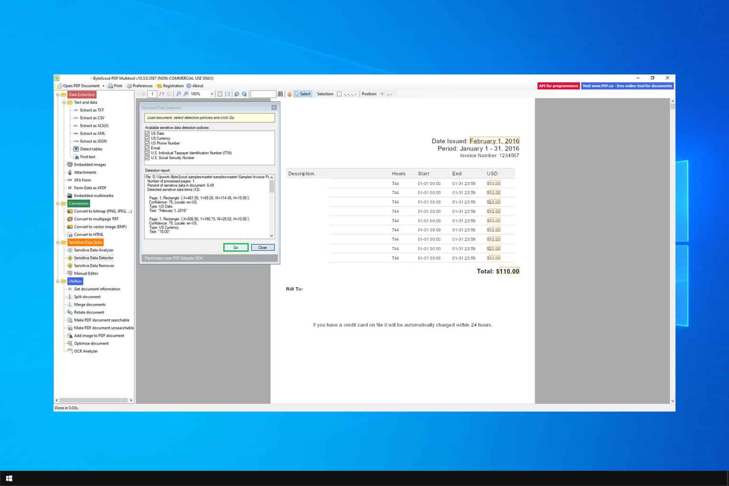Viewport: 729px width, 486px height.
Task: Click the Print toolbar item
Action: pyautogui.click(x=115, y=86)
